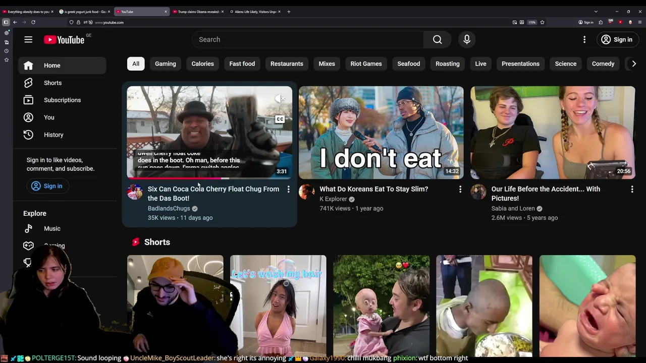Viewport: 646px width, 363px height.
Task: Select the Roasting chip
Action: 448,64
